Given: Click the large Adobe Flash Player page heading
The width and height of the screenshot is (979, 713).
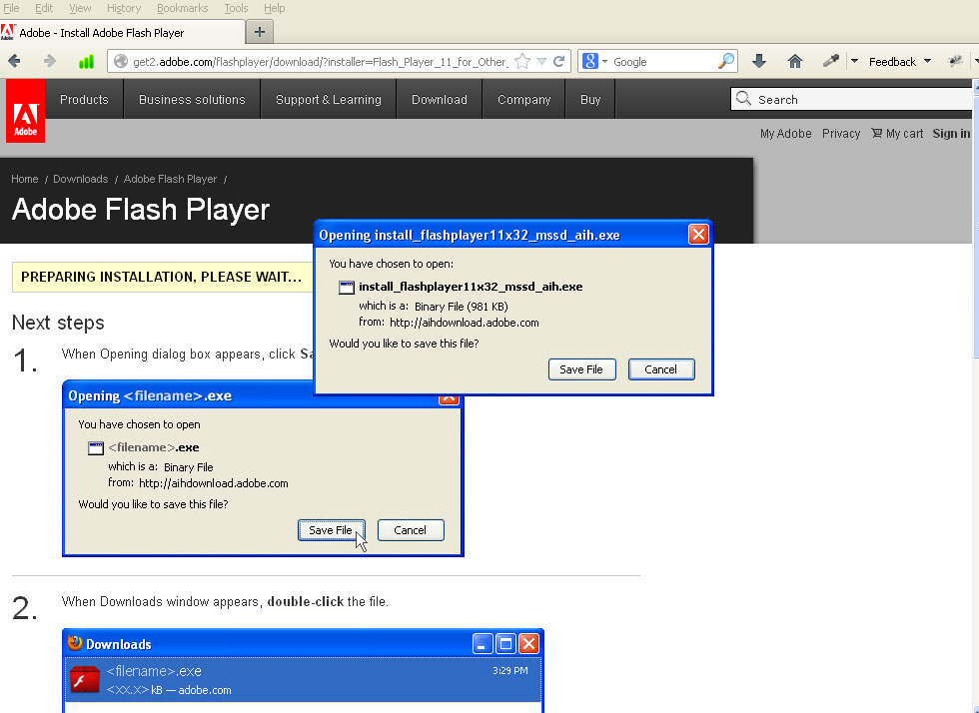Looking at the screenshot, I should (141, 209).
